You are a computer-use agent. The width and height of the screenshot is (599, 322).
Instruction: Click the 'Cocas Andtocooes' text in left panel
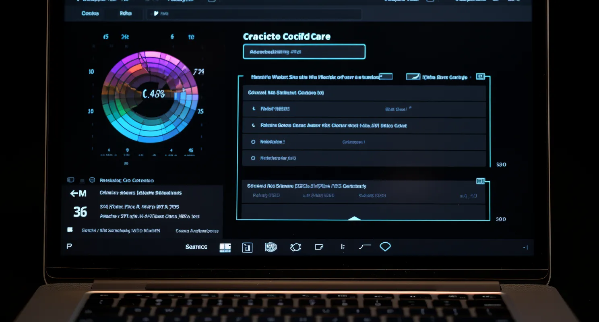197,231
